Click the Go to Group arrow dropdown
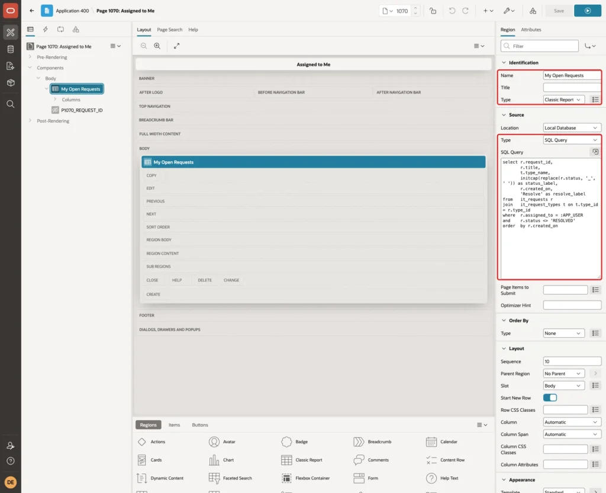The image size is (606, 493). (590, 46)
